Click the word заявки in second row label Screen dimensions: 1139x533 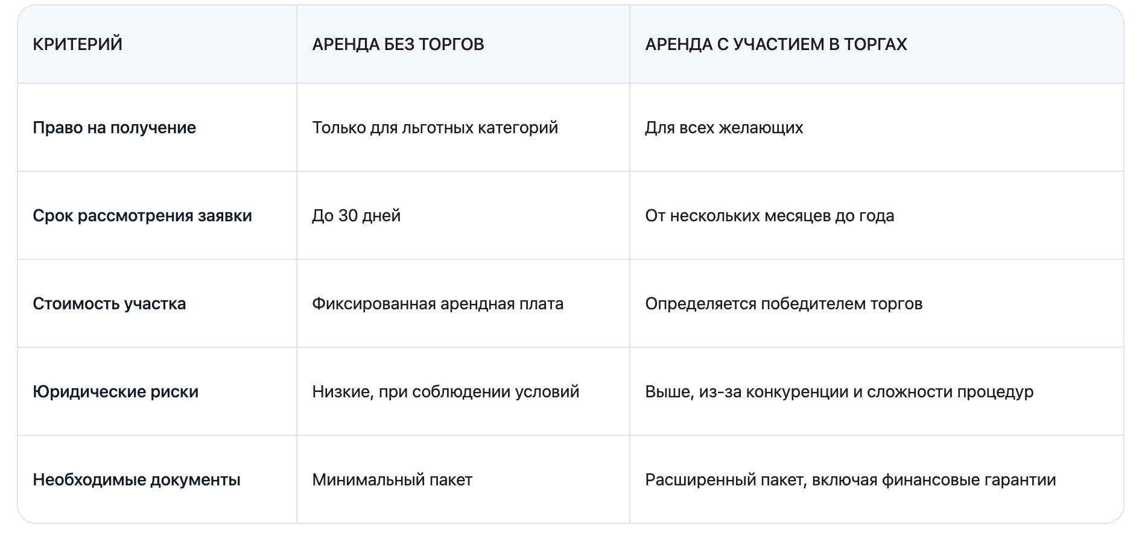pyautogui.click(x=224, y=216)
